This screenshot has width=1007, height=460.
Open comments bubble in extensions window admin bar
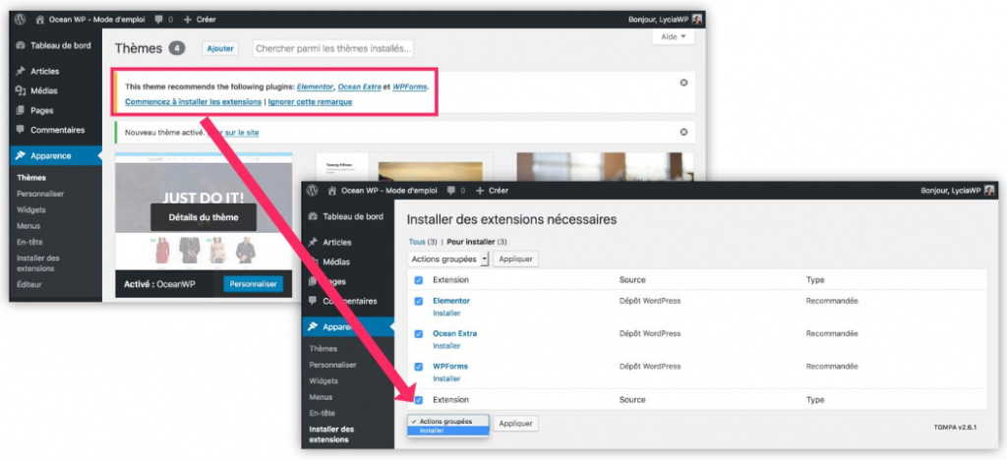[451, 191]
